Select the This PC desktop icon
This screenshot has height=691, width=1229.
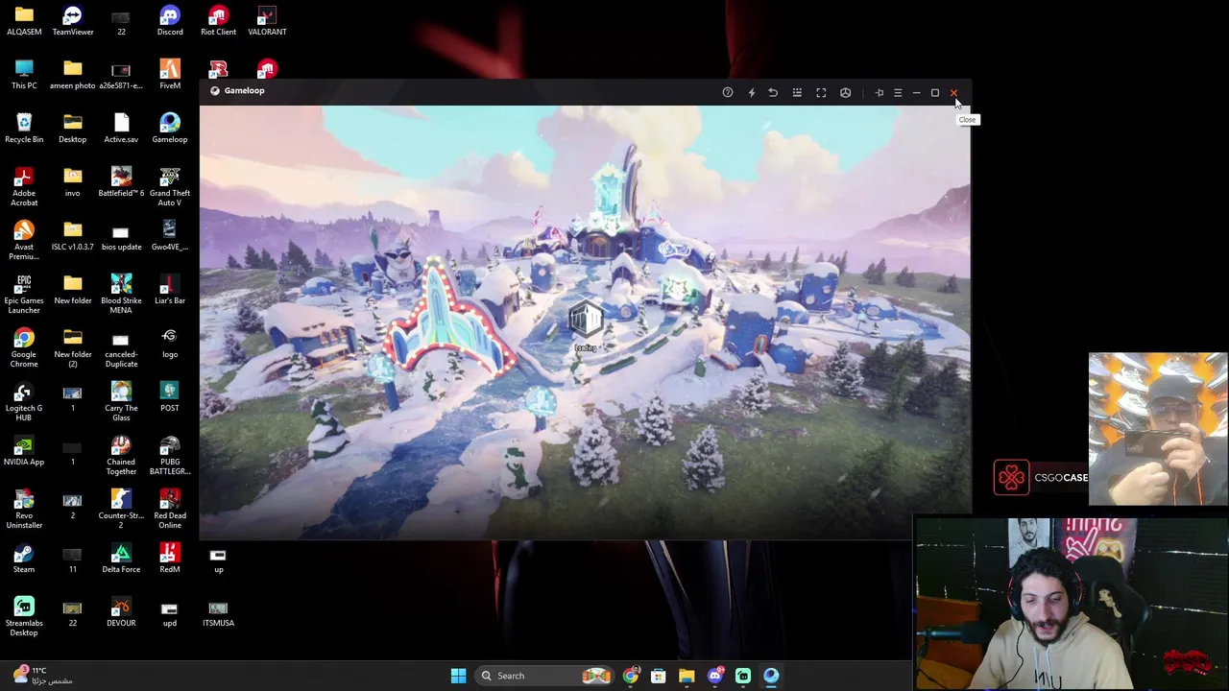tap(24, 75)
